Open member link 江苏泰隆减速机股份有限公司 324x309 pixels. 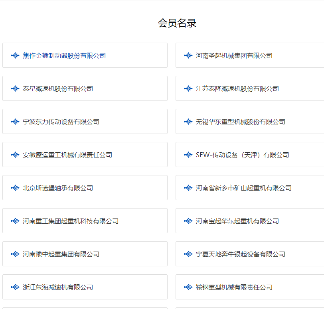pyautogui.click(x=237, y=89)
